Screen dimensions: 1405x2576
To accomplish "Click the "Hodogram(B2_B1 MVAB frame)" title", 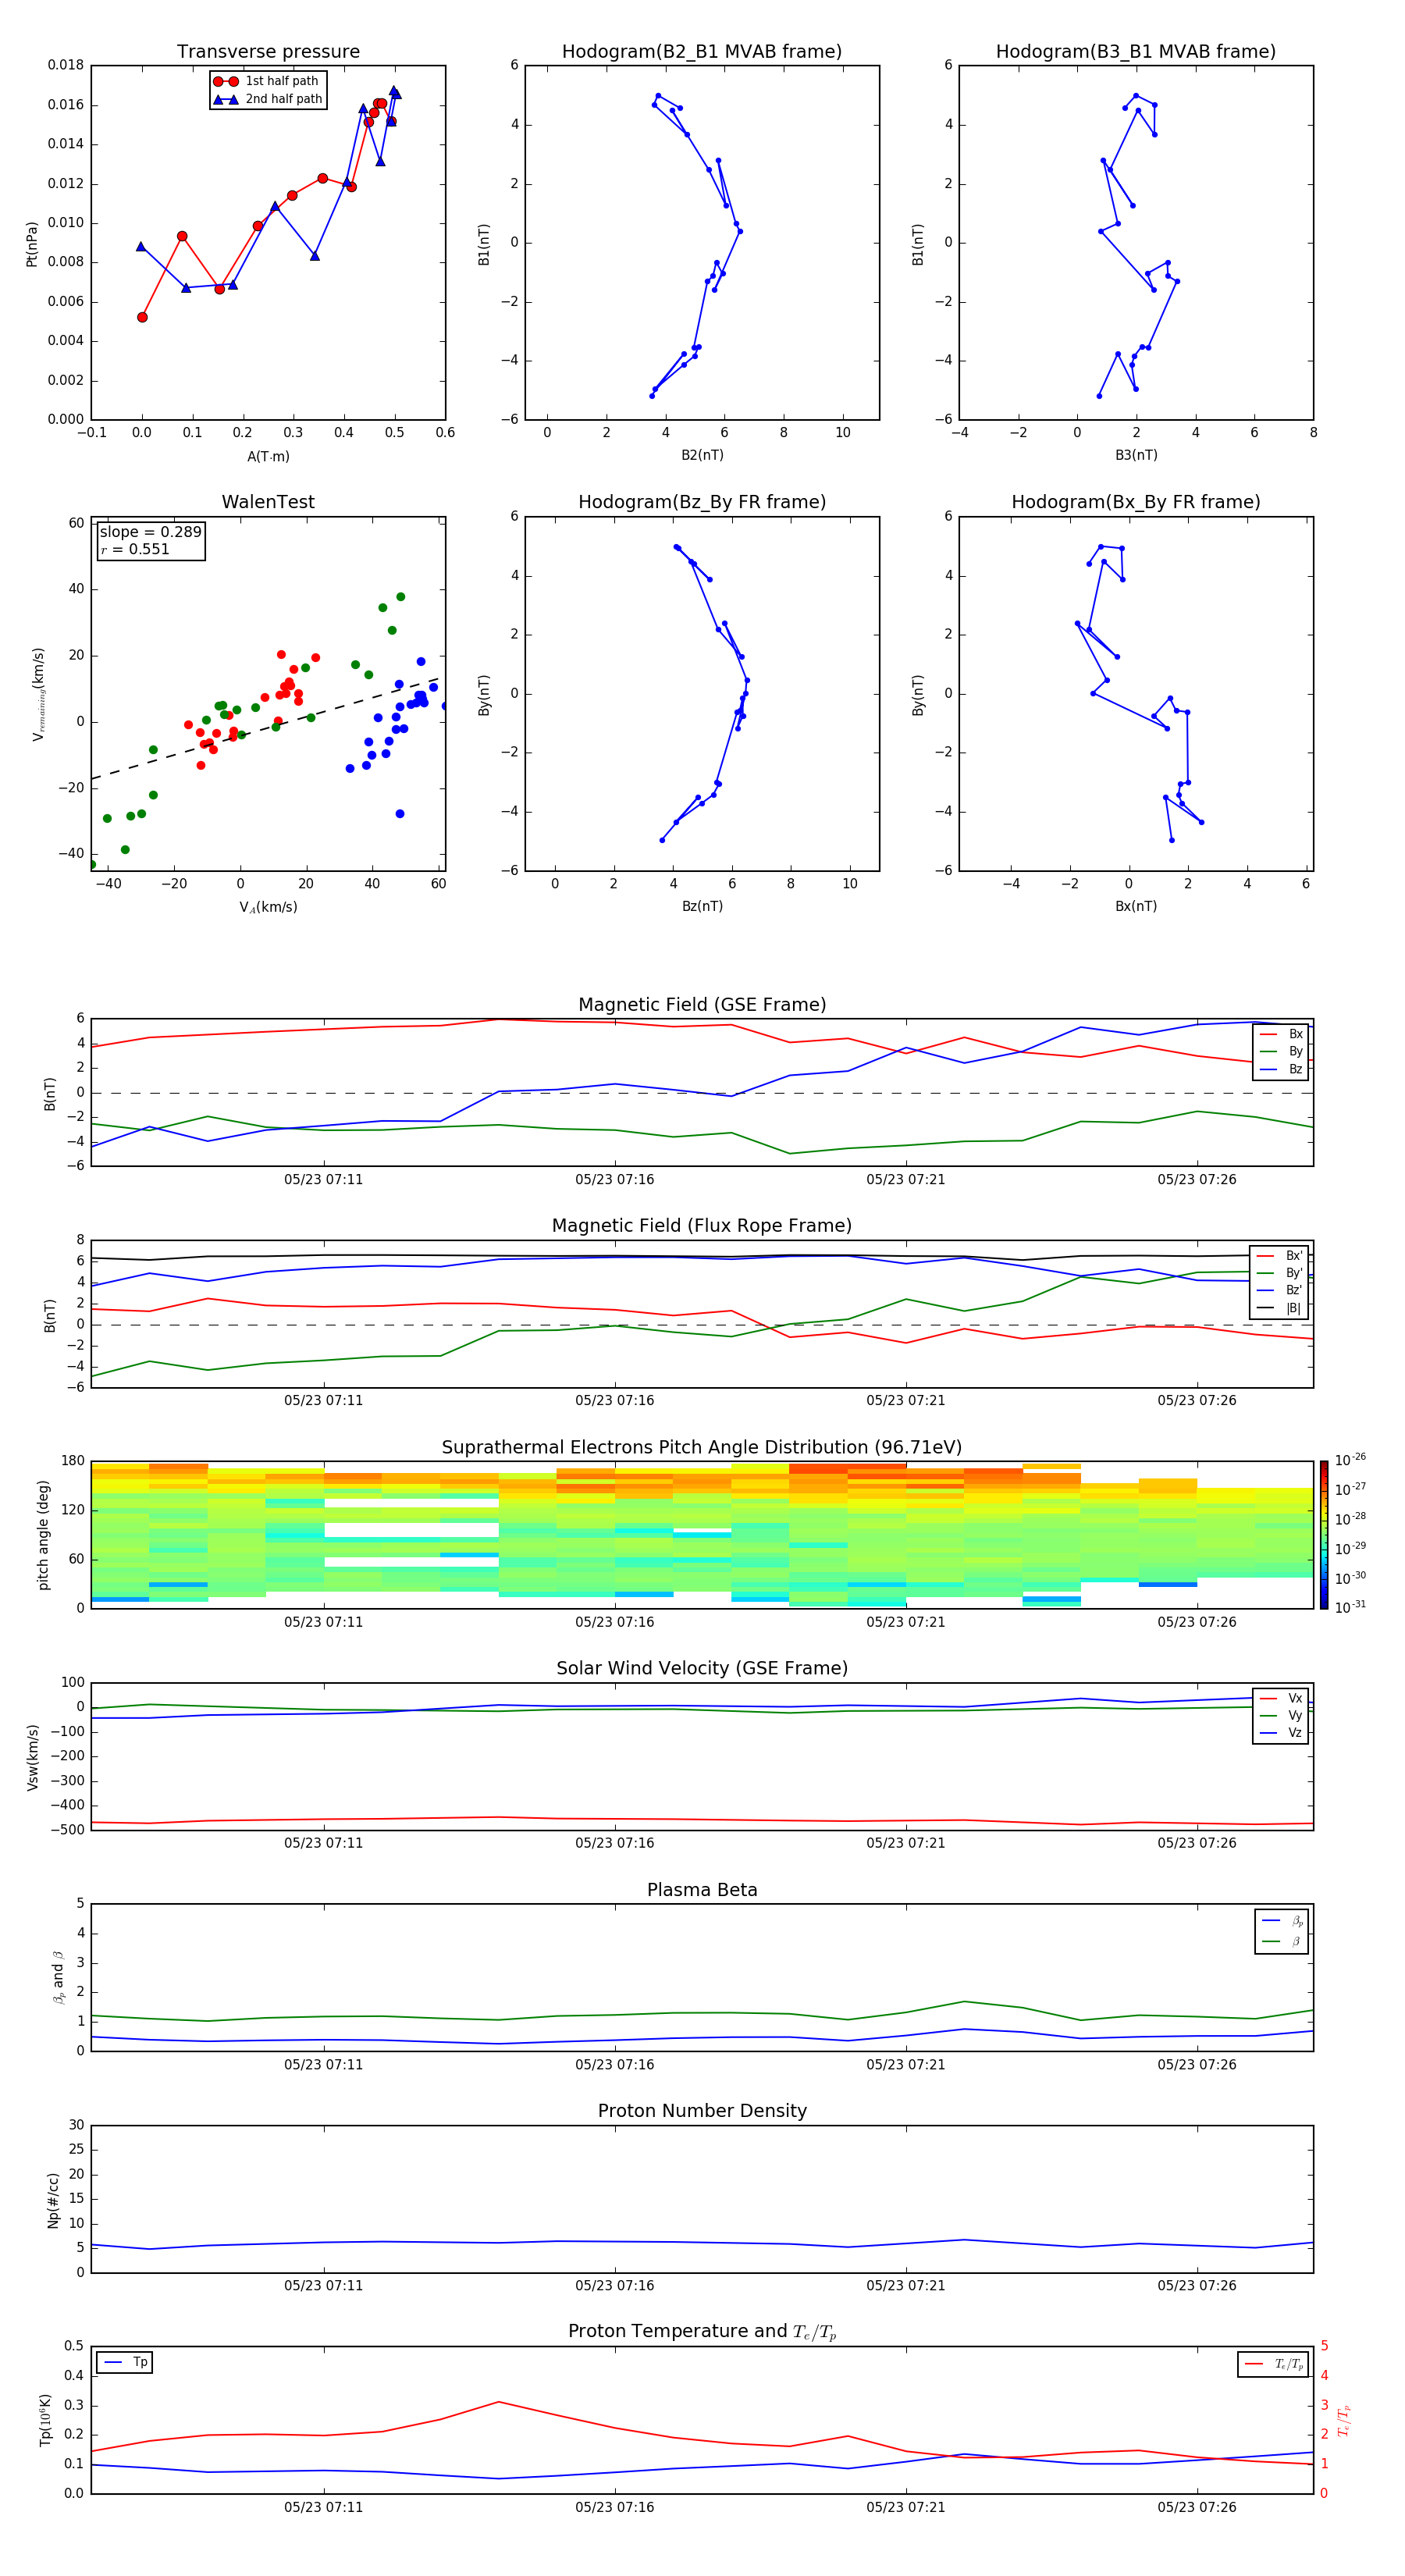I will click(x=702, y=51).
